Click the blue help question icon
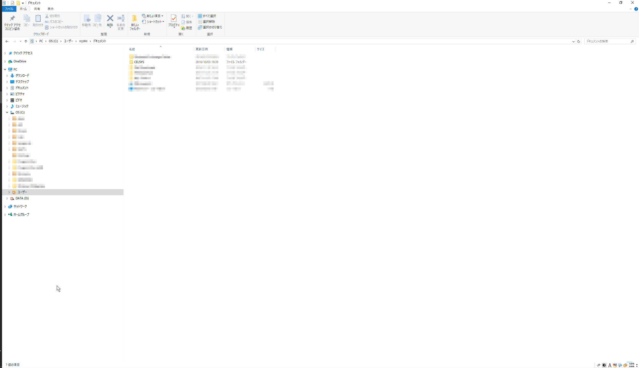The height and width of the screenshot is (368, 639). click(x=636, y=9)
